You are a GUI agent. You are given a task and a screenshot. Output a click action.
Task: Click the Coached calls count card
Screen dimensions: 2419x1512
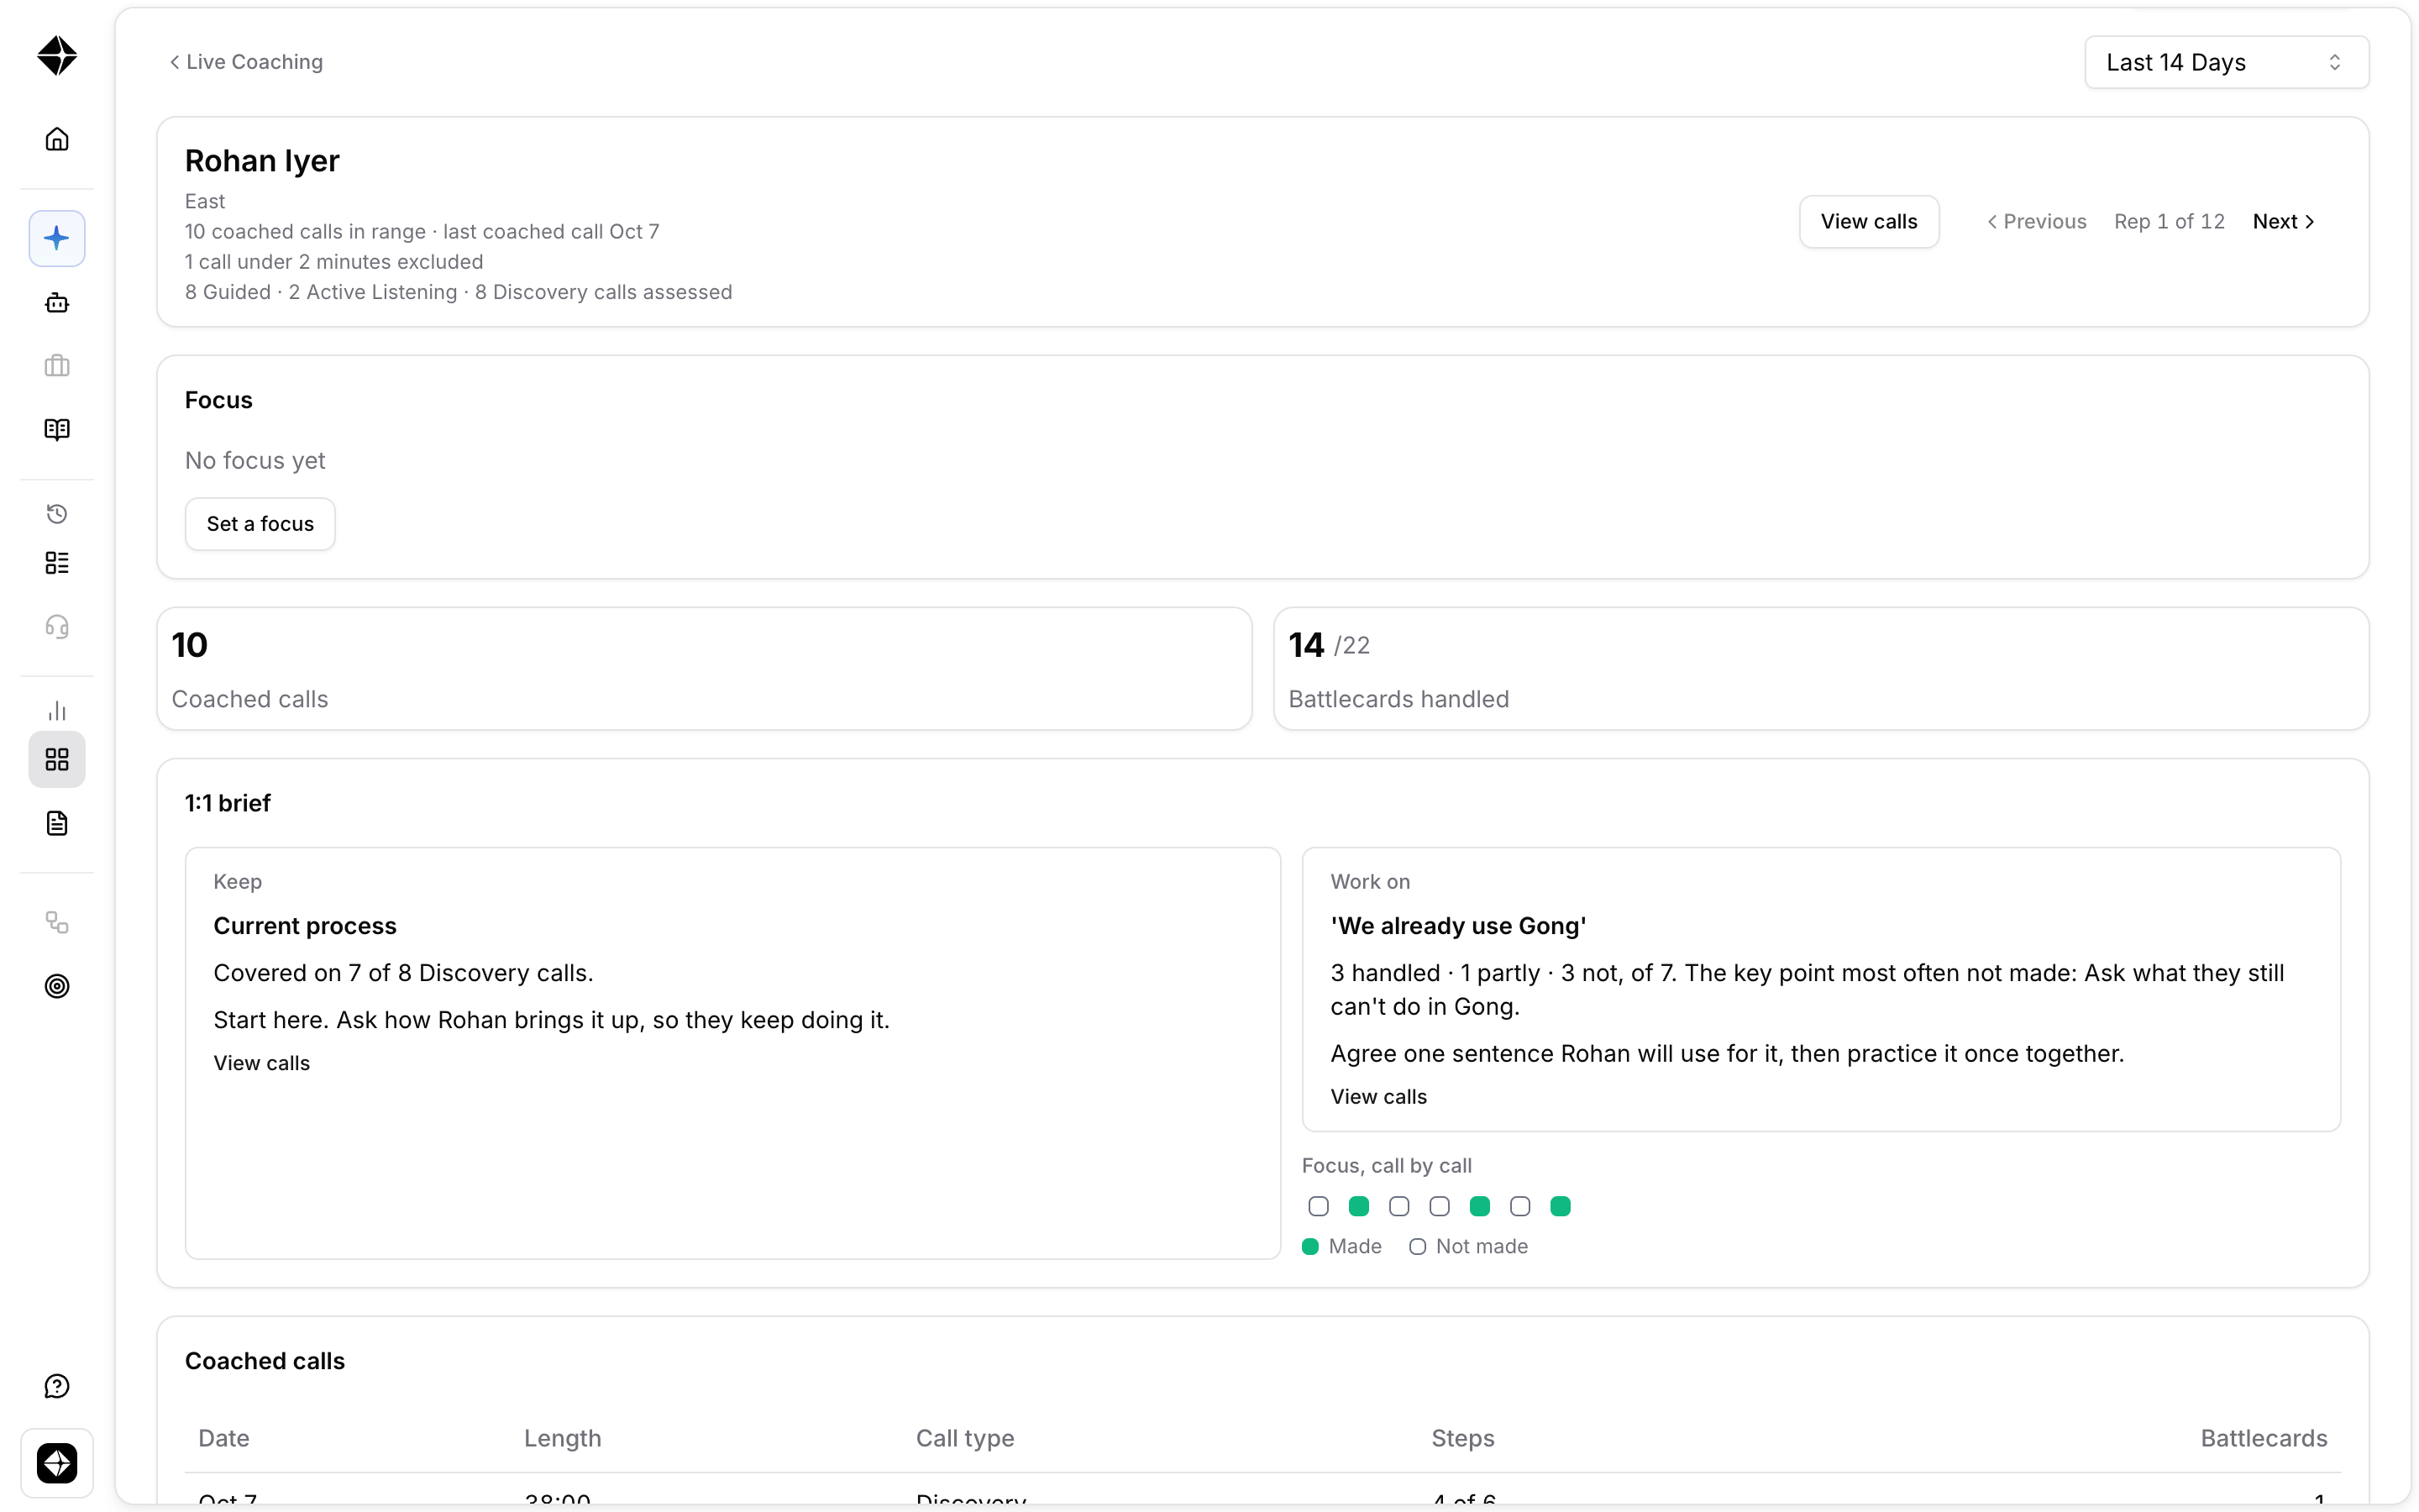(x=705, y=669)
